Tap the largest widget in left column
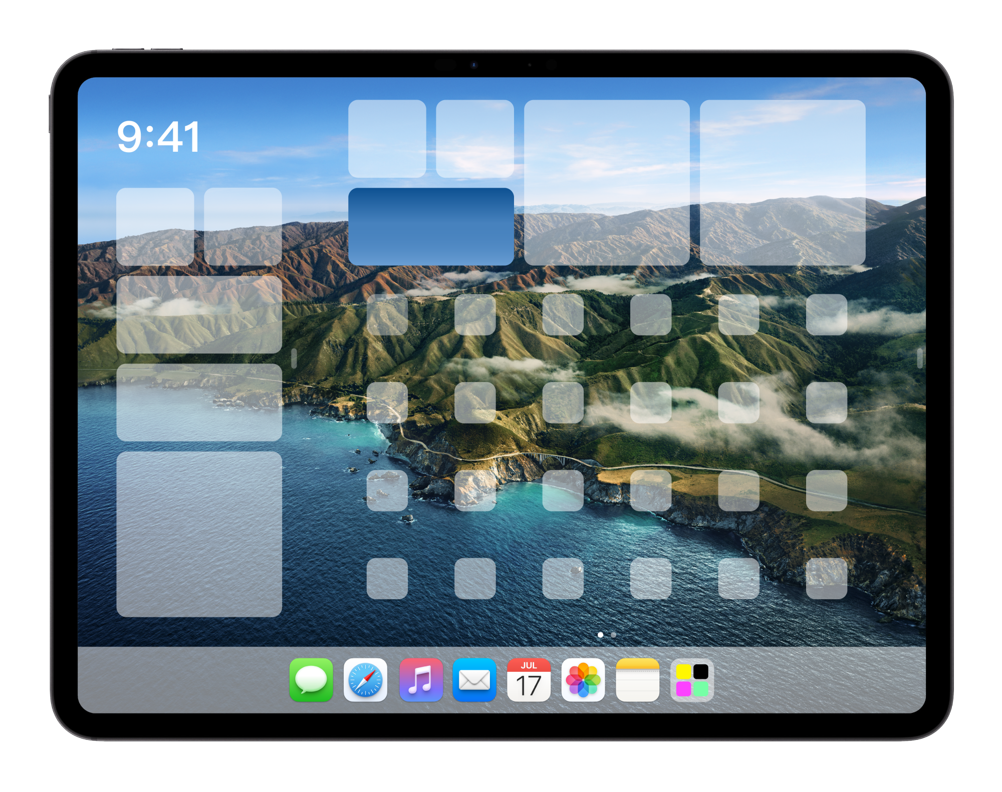Viewport: 1002px width, 792px height. point(199,534)
